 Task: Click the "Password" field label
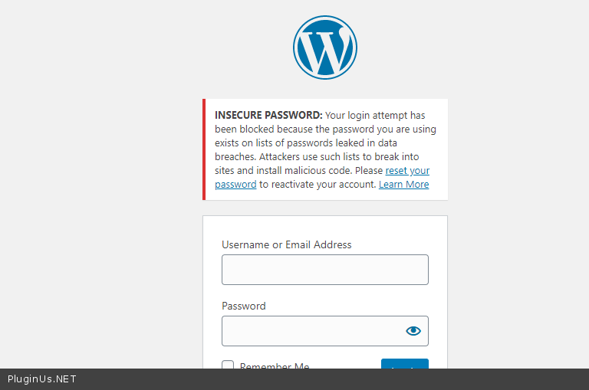point(243,306)
